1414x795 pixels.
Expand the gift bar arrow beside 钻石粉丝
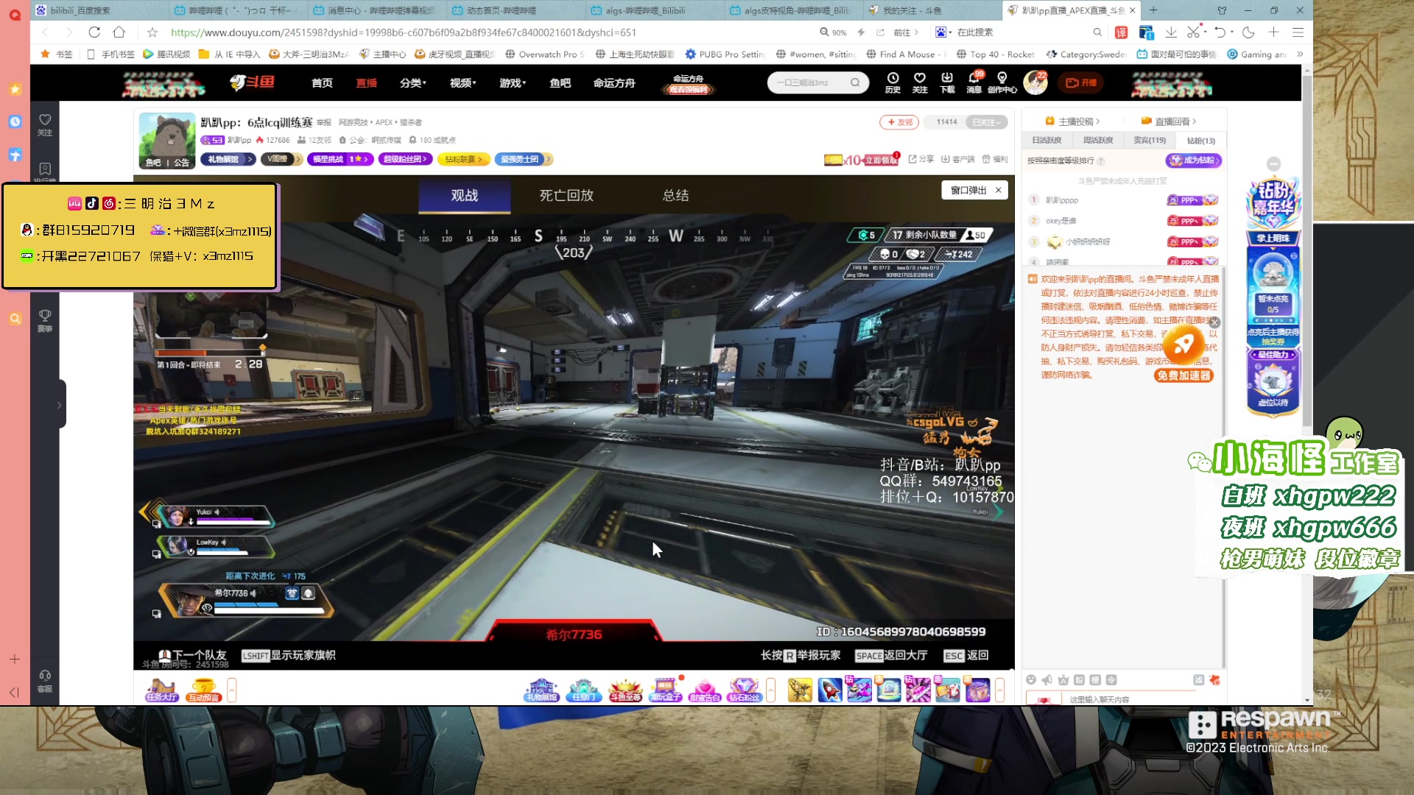pos(770,690)
